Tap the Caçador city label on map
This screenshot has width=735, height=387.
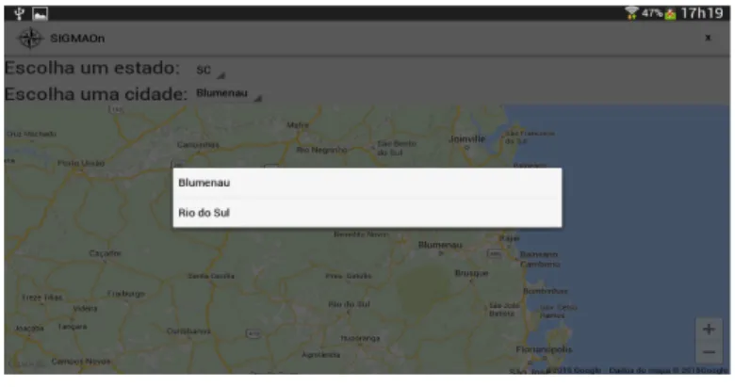(x=105, y=253)
